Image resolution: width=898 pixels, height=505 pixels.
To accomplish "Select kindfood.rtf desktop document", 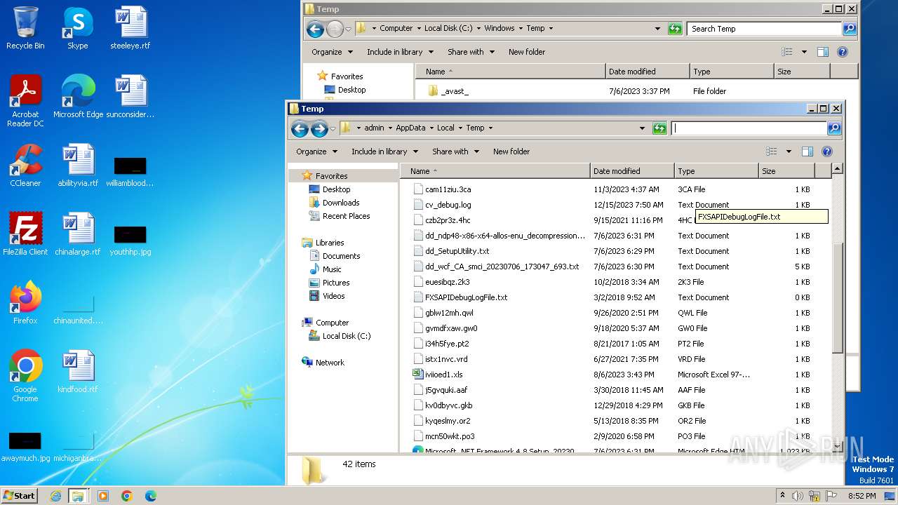I will coord(78,372).
